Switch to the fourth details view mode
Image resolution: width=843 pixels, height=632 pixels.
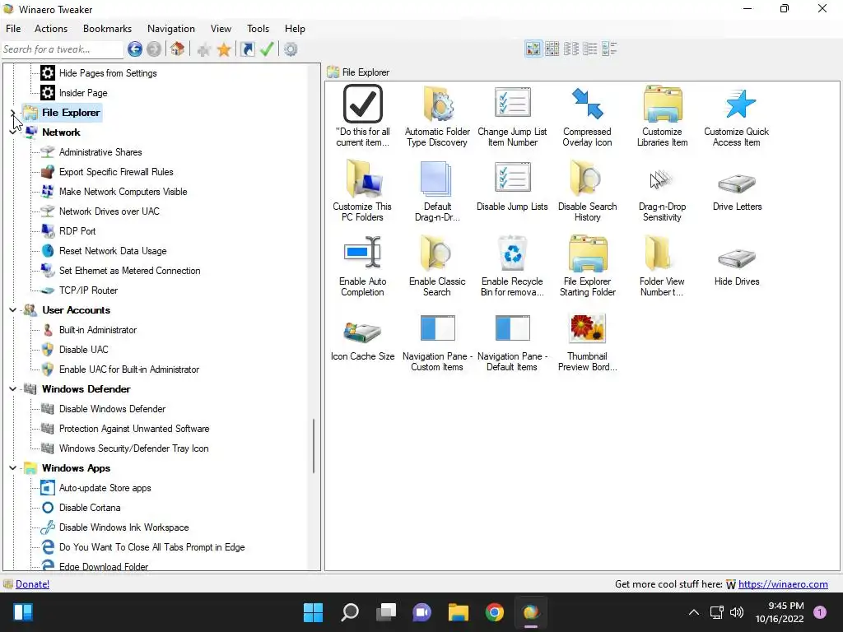point(590,49)
